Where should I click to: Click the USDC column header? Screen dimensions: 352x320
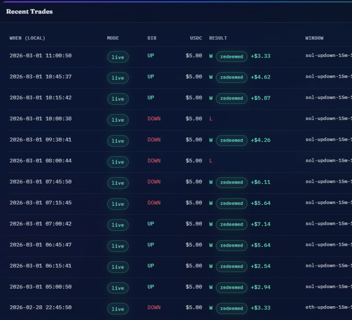196,38
